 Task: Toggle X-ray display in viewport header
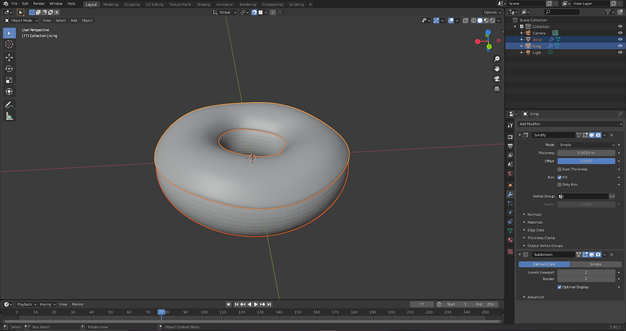point(465,20)
